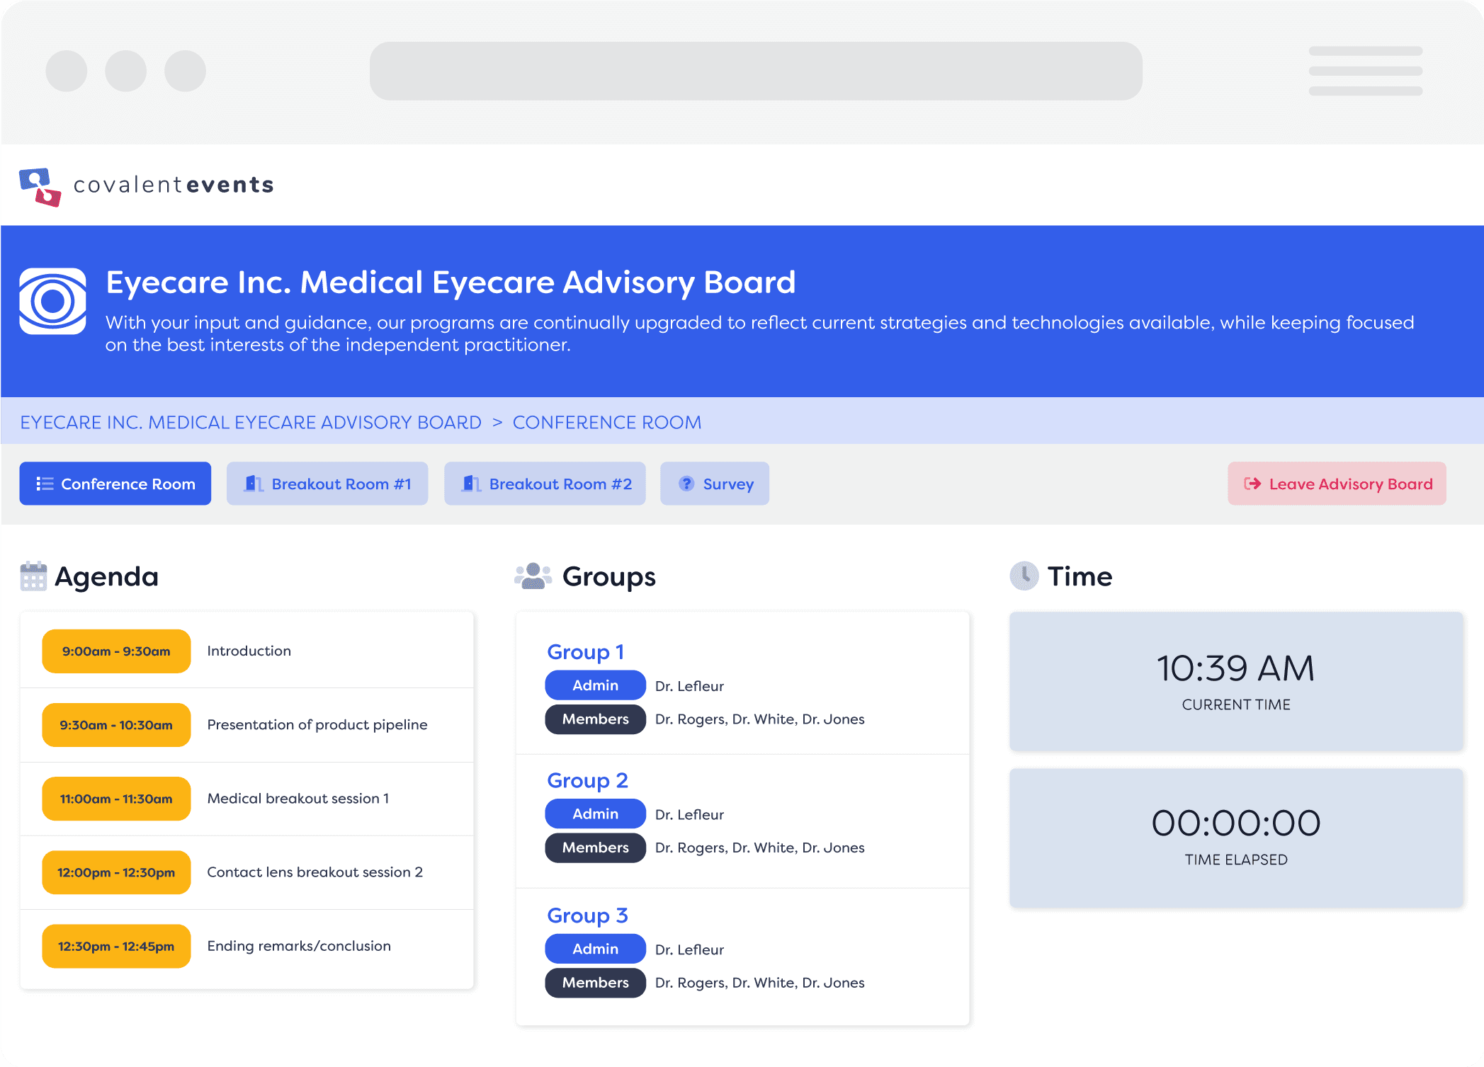Click the Time section heading

[x=1080, y=576]
